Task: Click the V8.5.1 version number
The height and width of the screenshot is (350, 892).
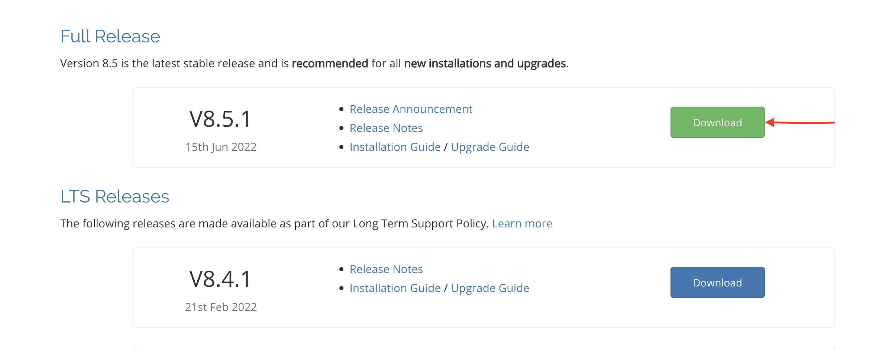Action: [220, 119]
